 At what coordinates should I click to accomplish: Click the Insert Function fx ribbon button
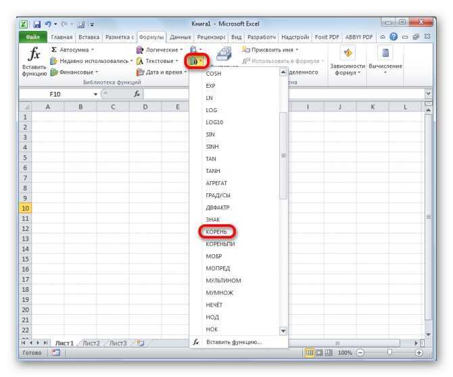[34, 61]
